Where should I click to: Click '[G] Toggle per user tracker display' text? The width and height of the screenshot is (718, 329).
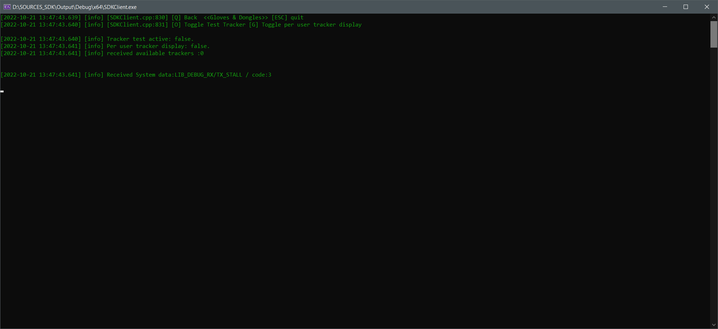305,25
